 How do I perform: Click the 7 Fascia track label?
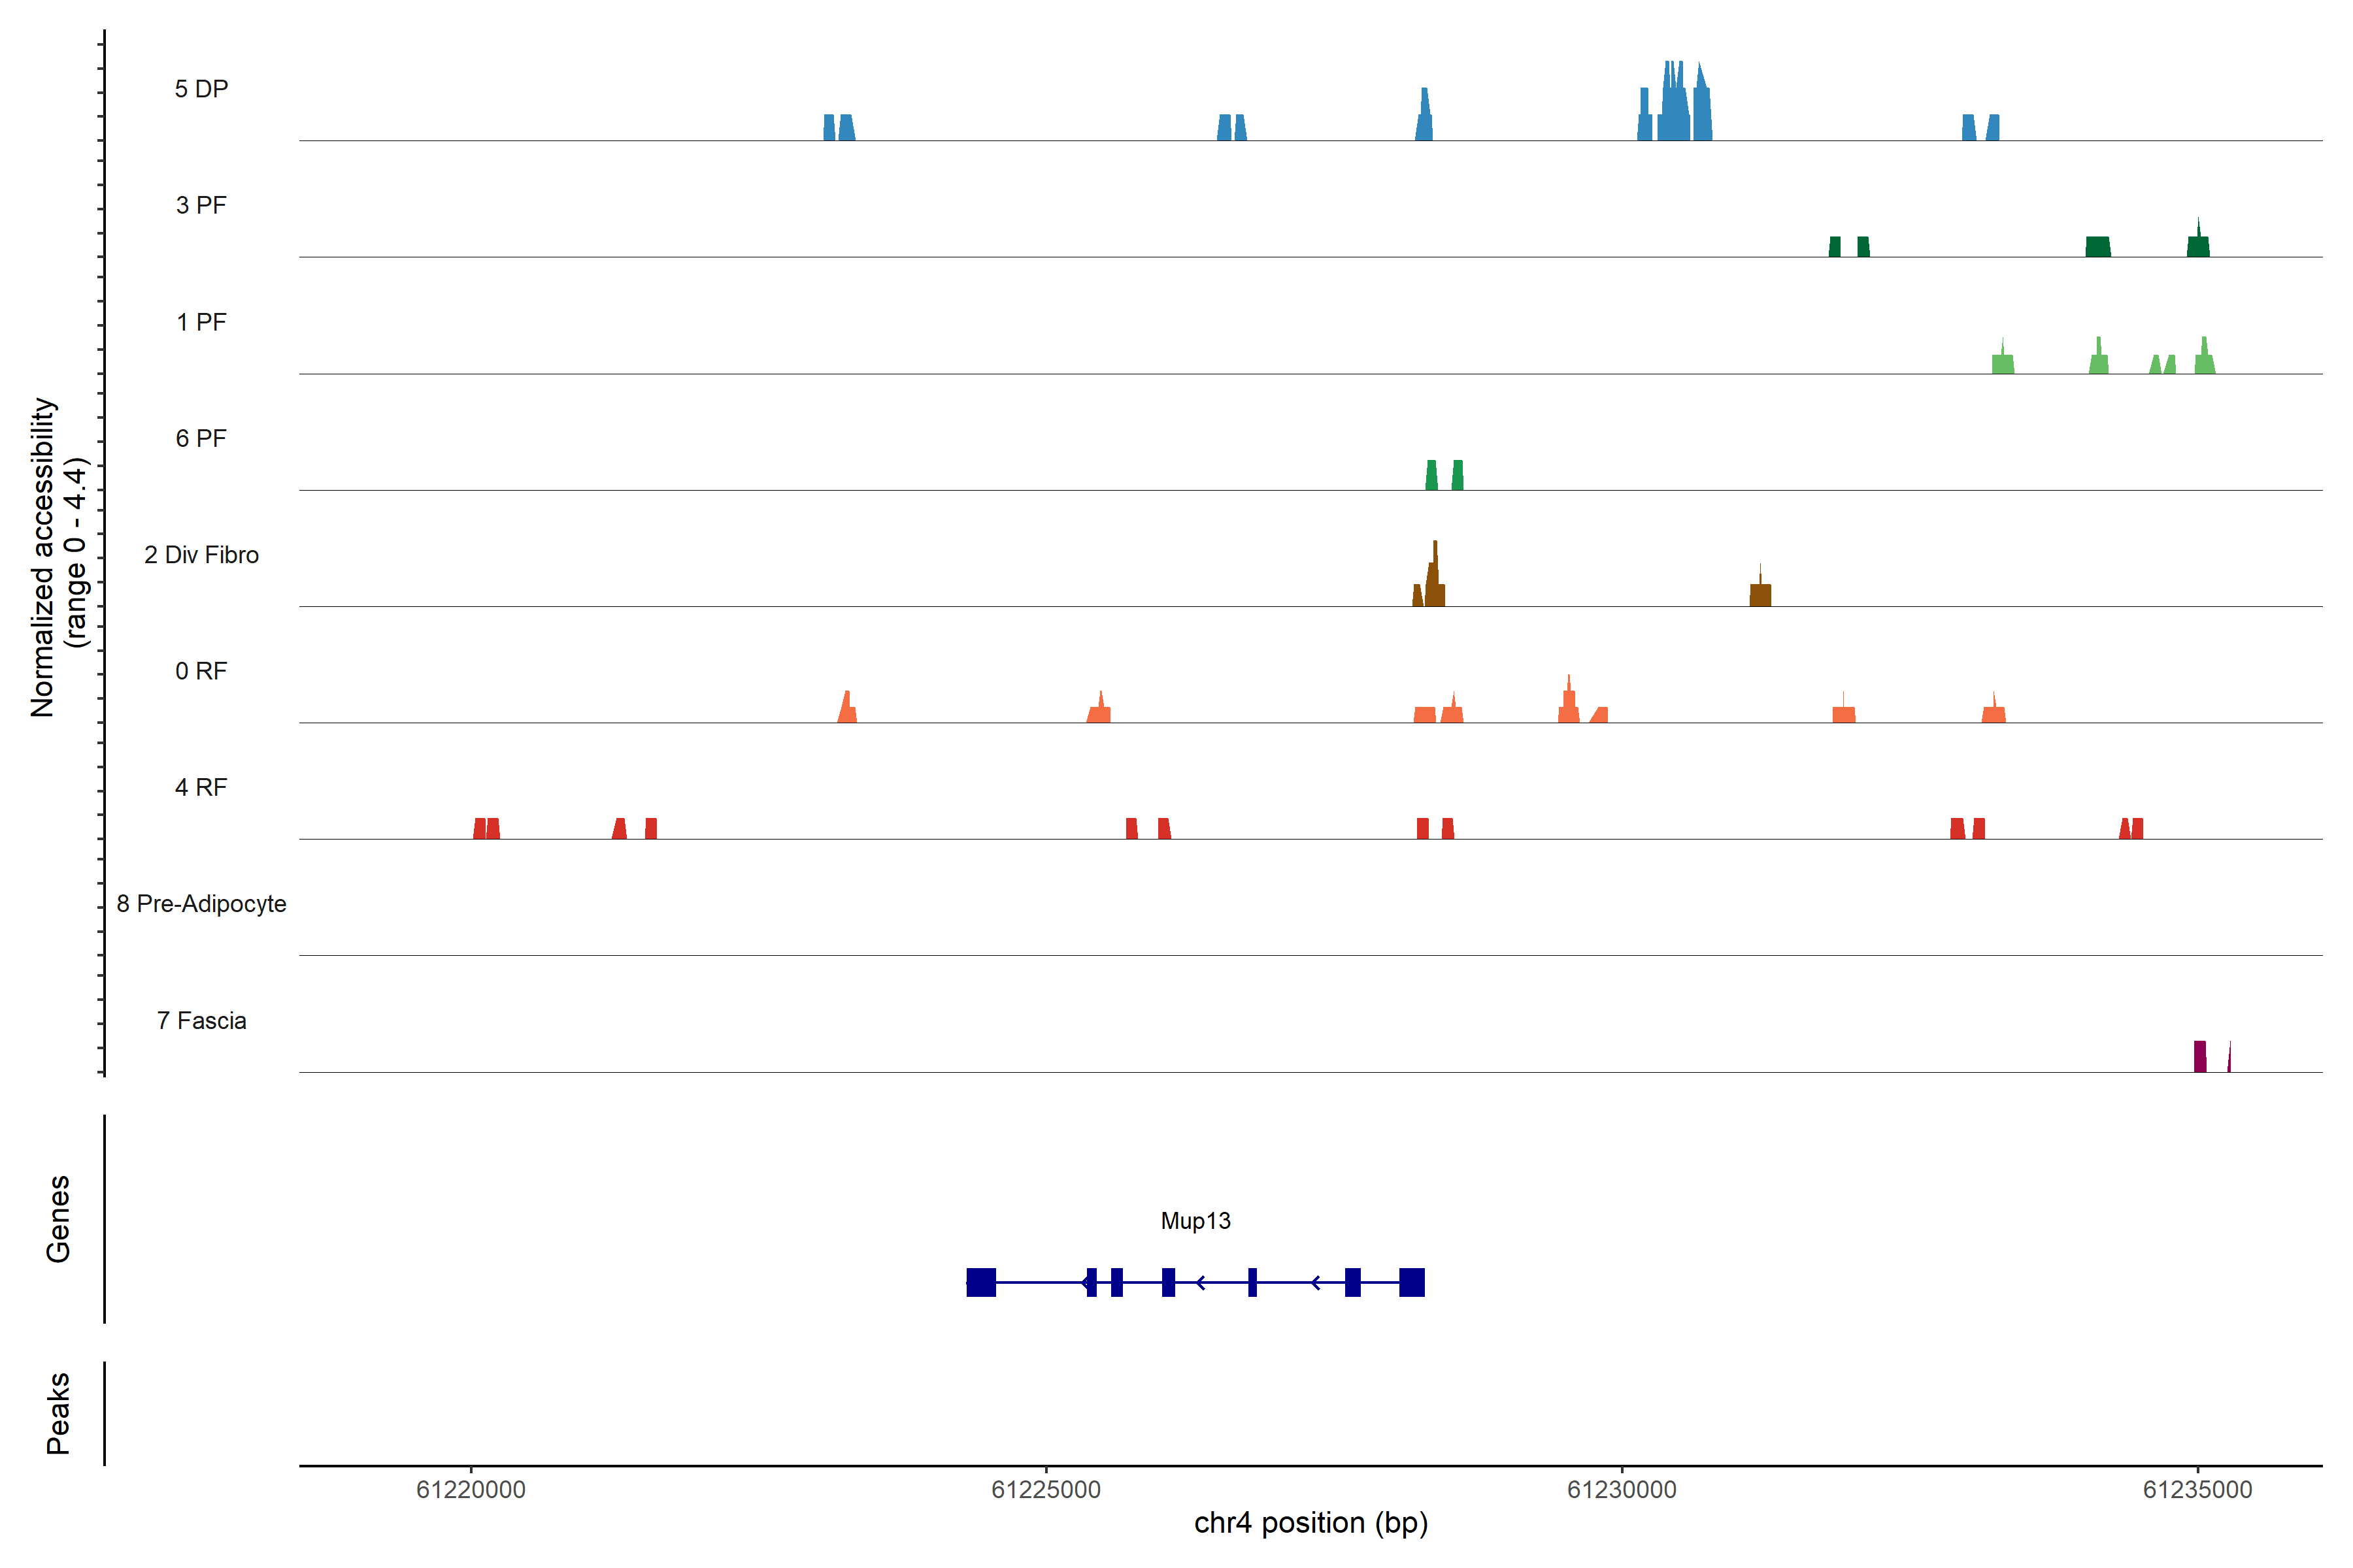pyautogui.click(x=201, y=1020)
